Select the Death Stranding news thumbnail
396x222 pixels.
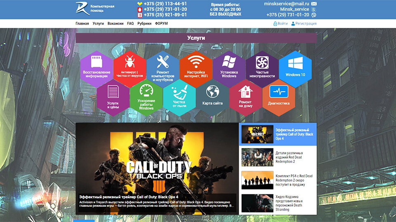click(257, 203)
